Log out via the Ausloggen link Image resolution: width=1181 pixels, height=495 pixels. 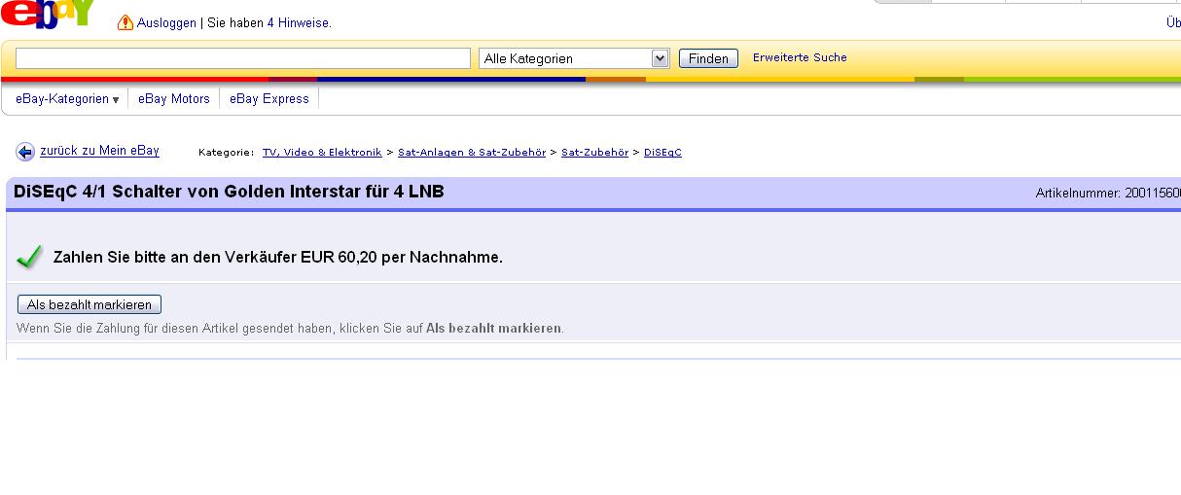166,23
